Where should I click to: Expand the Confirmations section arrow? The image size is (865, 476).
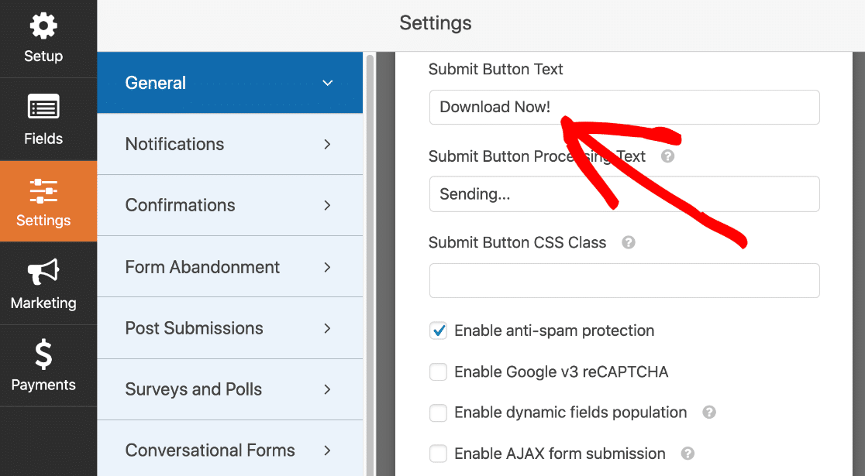(328, 205)
